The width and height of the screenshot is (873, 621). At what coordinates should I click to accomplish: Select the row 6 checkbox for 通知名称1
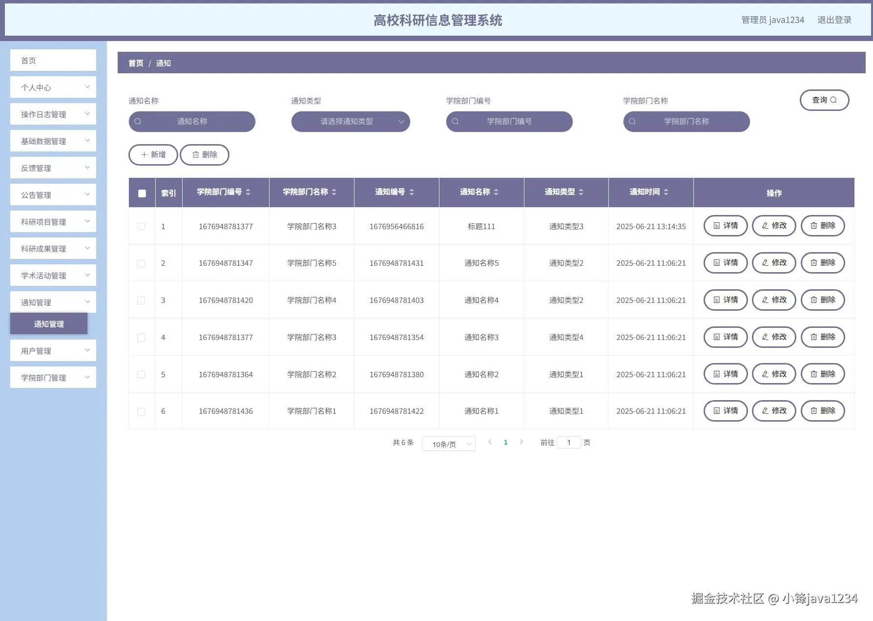(141, 411)
